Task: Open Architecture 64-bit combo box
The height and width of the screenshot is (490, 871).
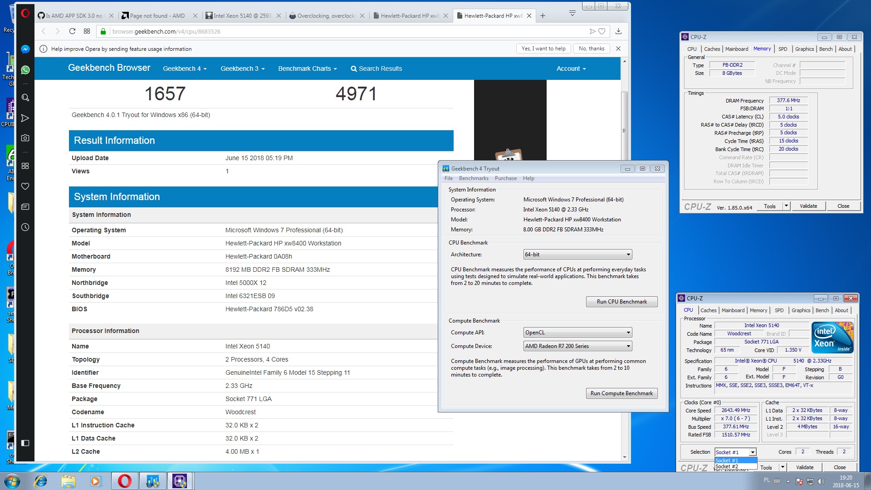Action: [x=577, y=255]
